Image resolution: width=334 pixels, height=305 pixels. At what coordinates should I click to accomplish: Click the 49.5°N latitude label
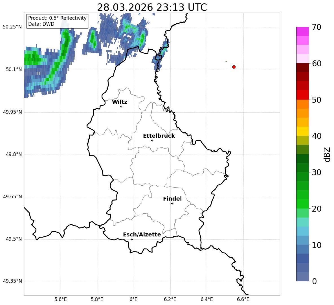point(14,239)
